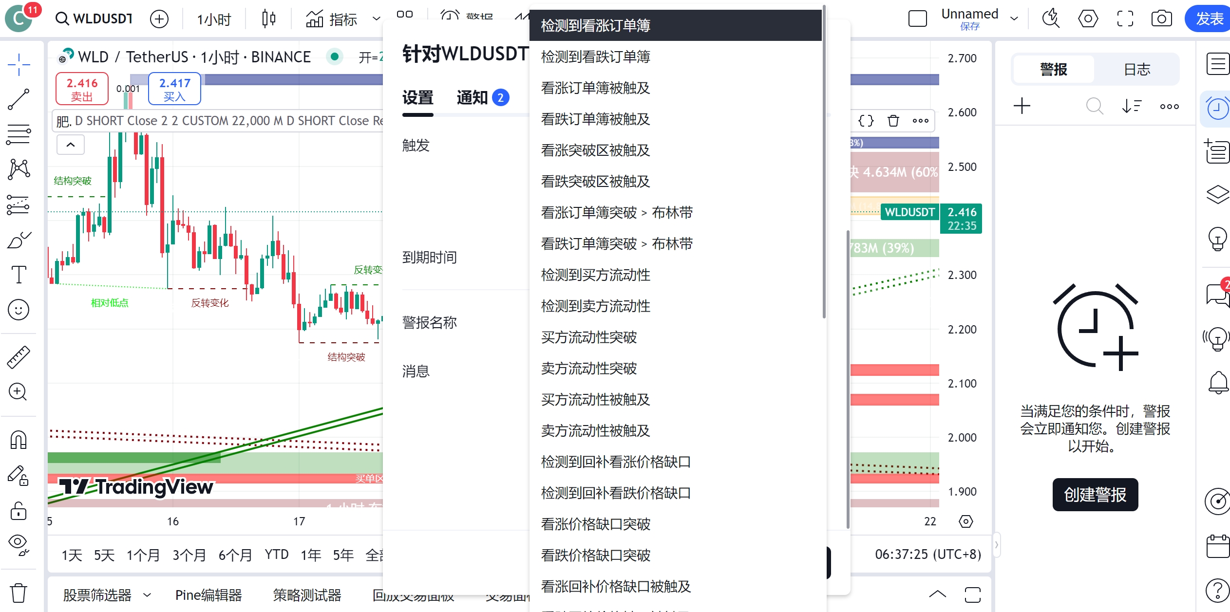Open chart settings hexagon icon
This screenshot has width=1230, height=612.
pyautogui.click(x=1088, y=19)
